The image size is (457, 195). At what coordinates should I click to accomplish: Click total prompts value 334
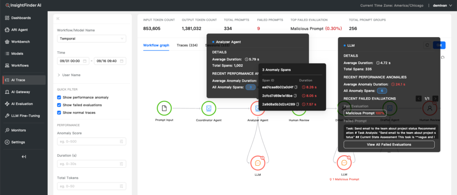click(x=228, y=29)
